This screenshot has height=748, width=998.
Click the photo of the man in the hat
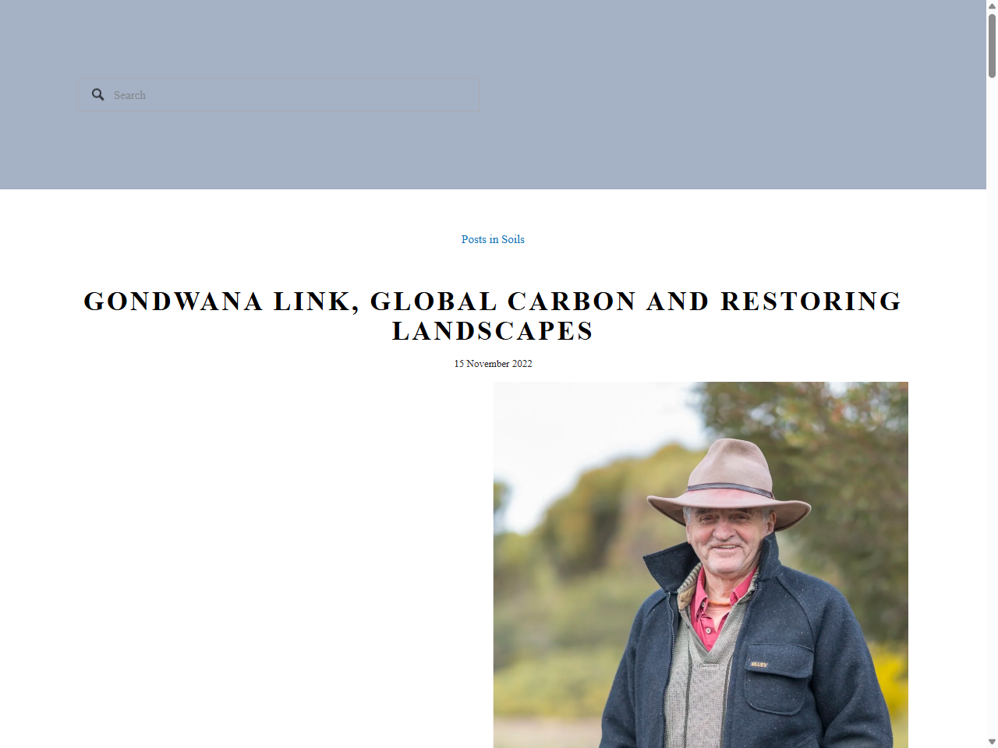pos(699,564)
